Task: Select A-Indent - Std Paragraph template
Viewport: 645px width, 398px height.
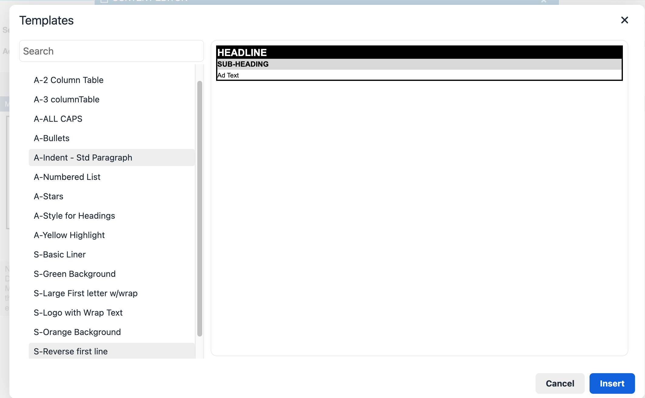Action: point(83,158)
